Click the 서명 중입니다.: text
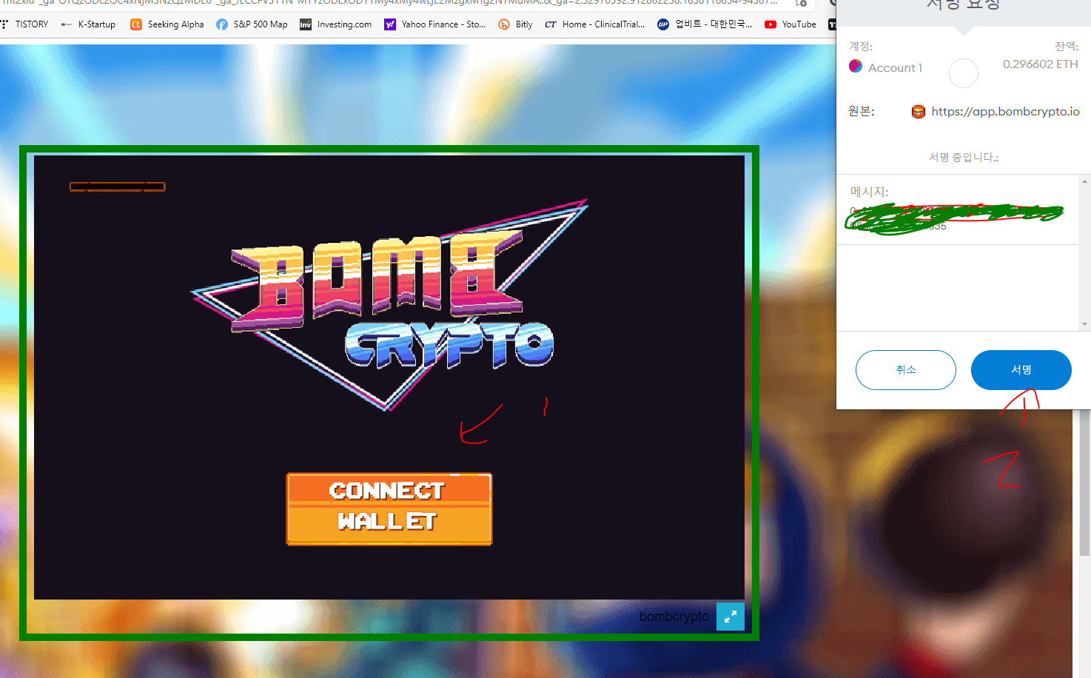Screen dimensions: 1091x678 click(964, 158)
